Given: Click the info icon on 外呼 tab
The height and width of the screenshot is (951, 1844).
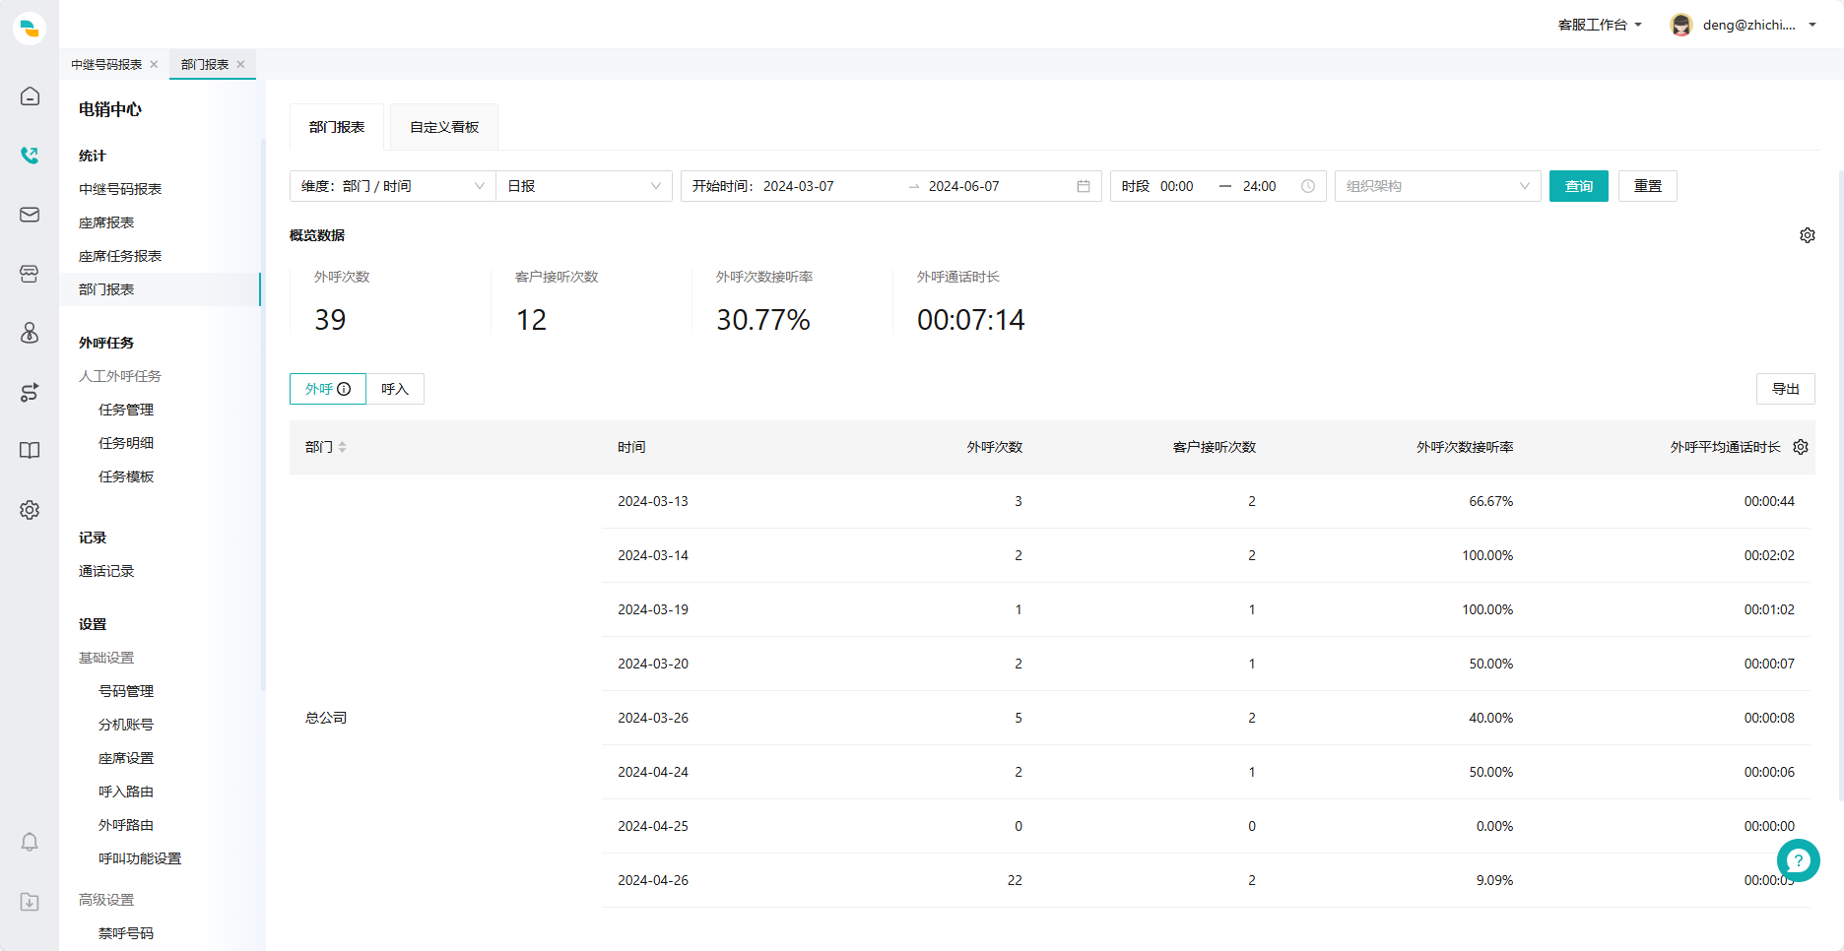Looking at the screenshot, I should pos(344,389).
